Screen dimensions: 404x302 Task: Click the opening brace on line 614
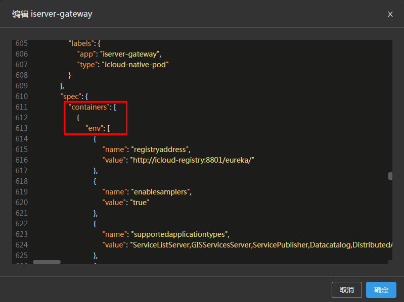coord(95,139)
